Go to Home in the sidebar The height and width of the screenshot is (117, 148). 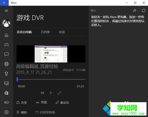(x=7, y=35)
